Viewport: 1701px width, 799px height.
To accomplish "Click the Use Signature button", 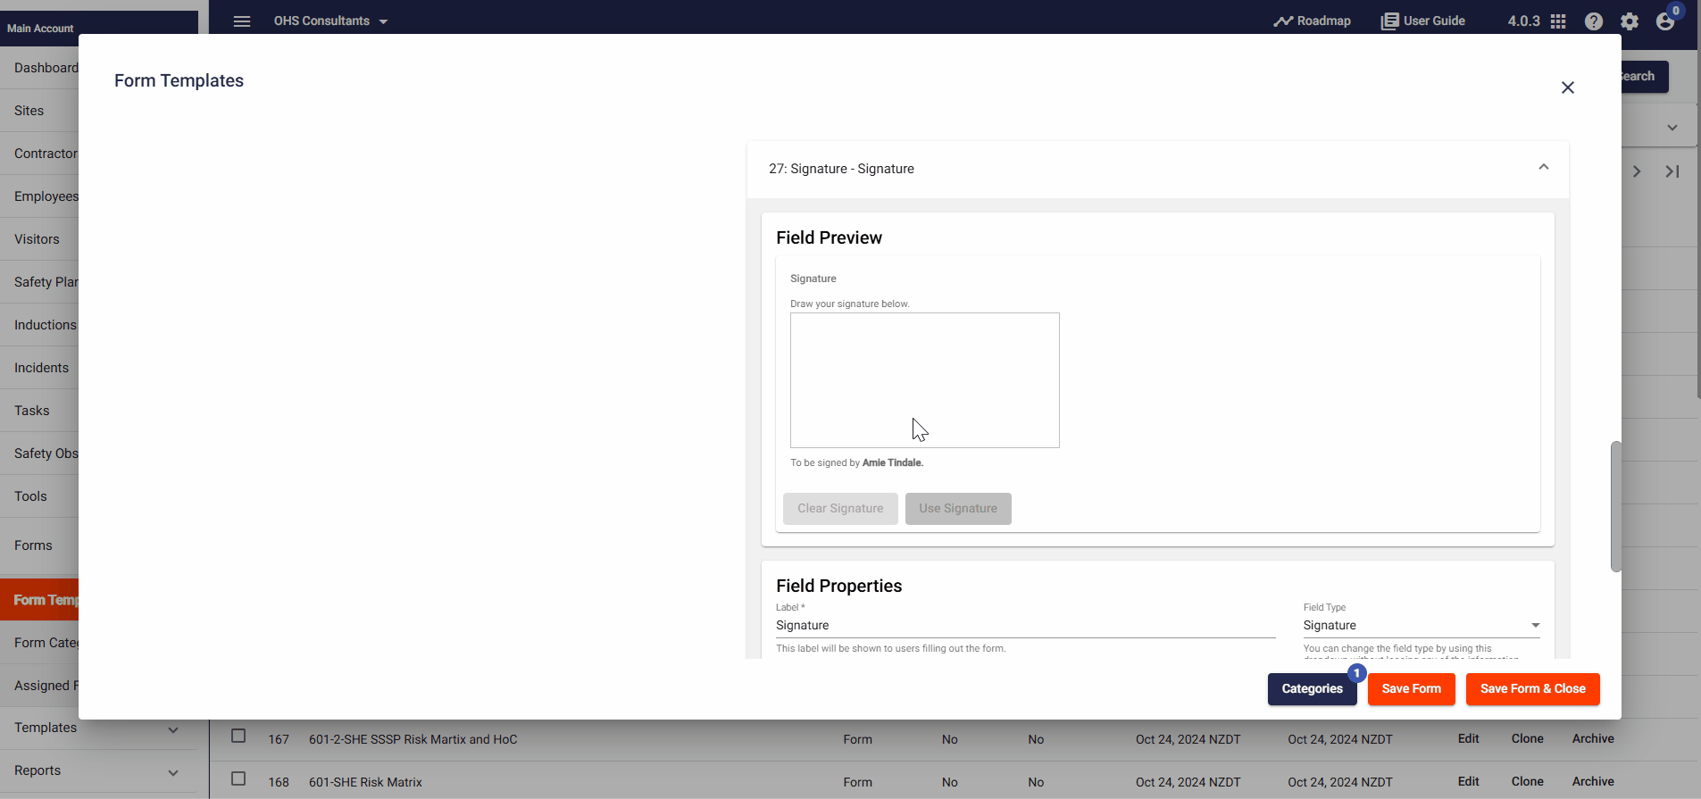I will tap(958, 509).
